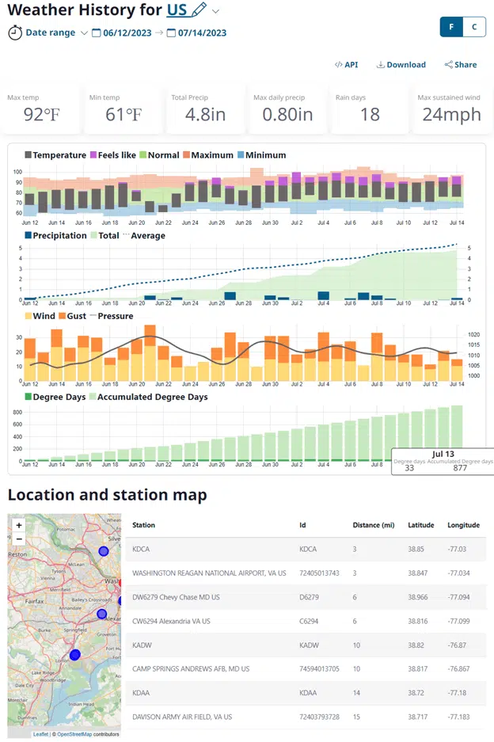
Task: Click the station marker near Lorton on the map
Action: point(75,655)
